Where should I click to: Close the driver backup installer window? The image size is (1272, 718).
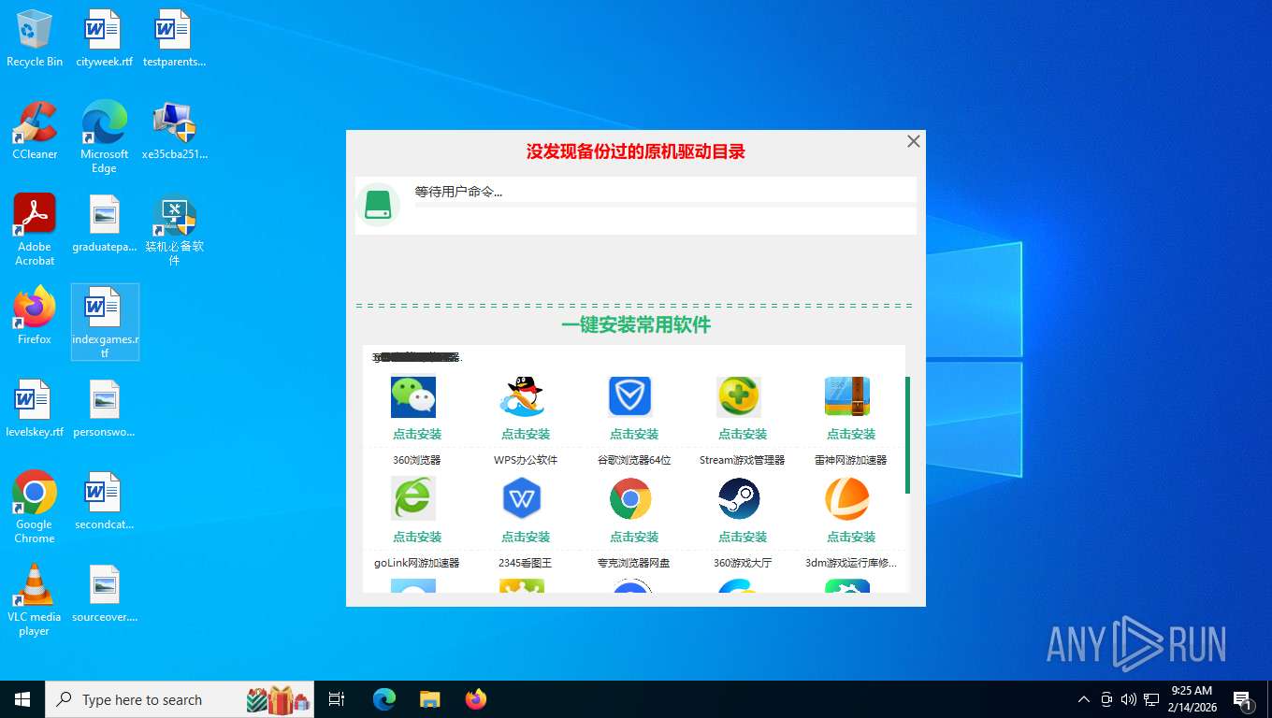click(x=914, y=141)
